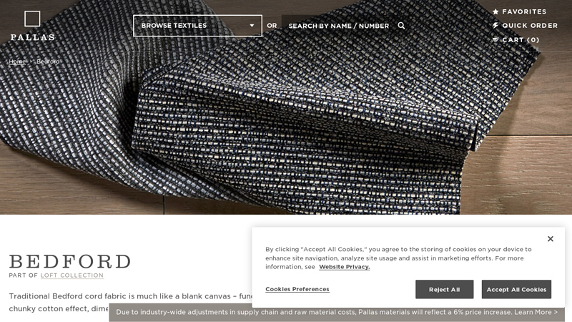Open the Browse Textiles dropdown
This screenshot has width=572, height=322.
[197, 26]
